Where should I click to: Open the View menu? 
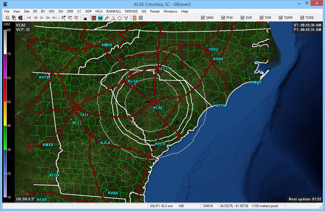[x=16, y=11]
